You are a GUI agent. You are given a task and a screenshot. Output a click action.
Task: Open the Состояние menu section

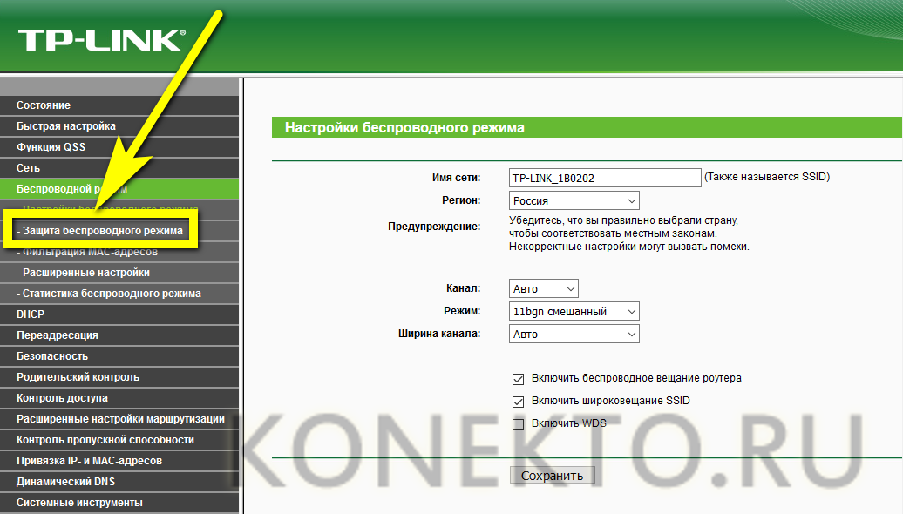pos(119,105)
